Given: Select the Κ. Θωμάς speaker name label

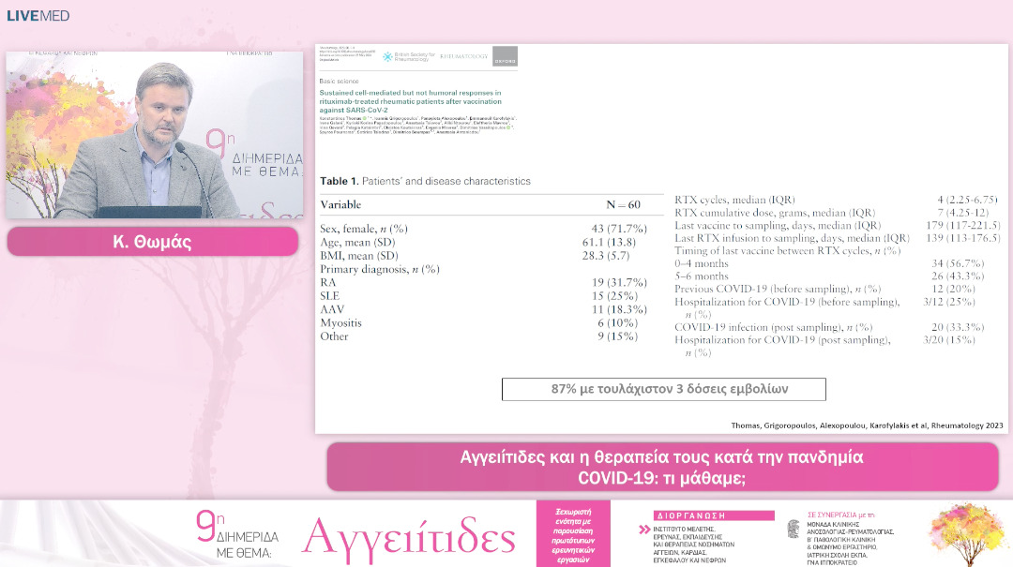Looking at the screenshot, I should click(x=153, y=242).
